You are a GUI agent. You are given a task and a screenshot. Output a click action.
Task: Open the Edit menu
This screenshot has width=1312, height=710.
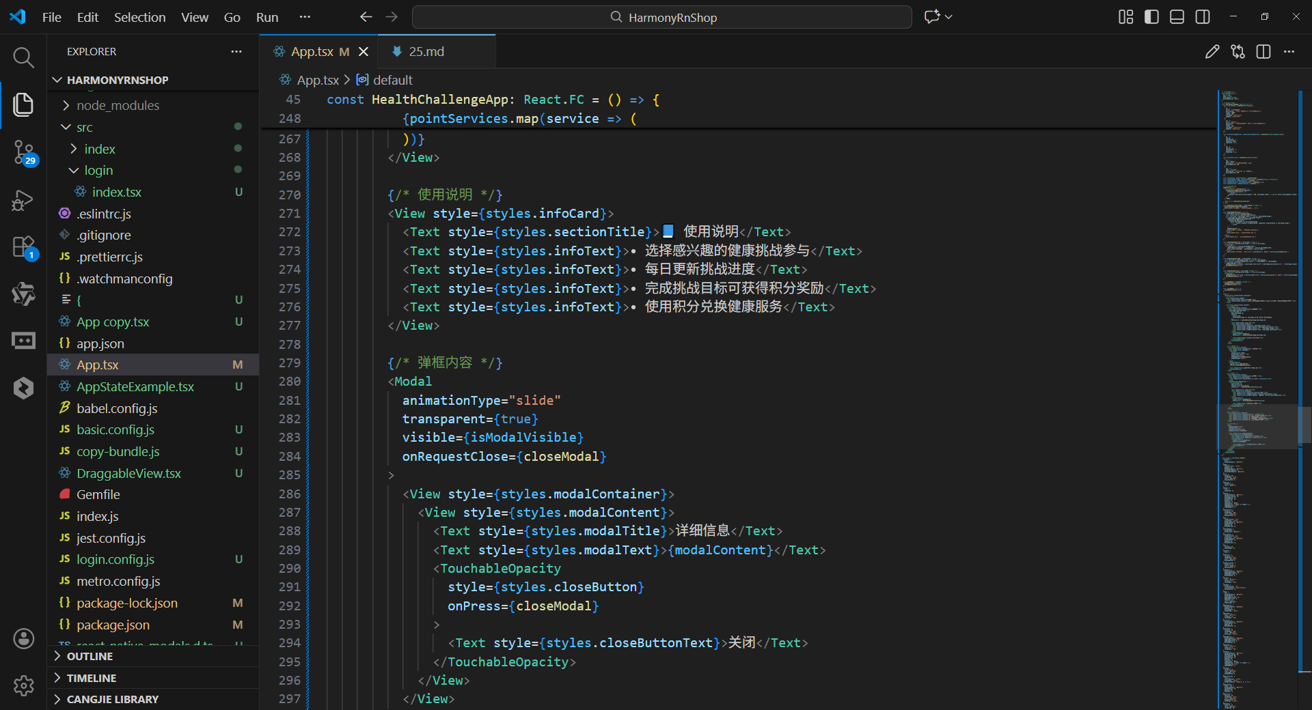tap(87, 17)
